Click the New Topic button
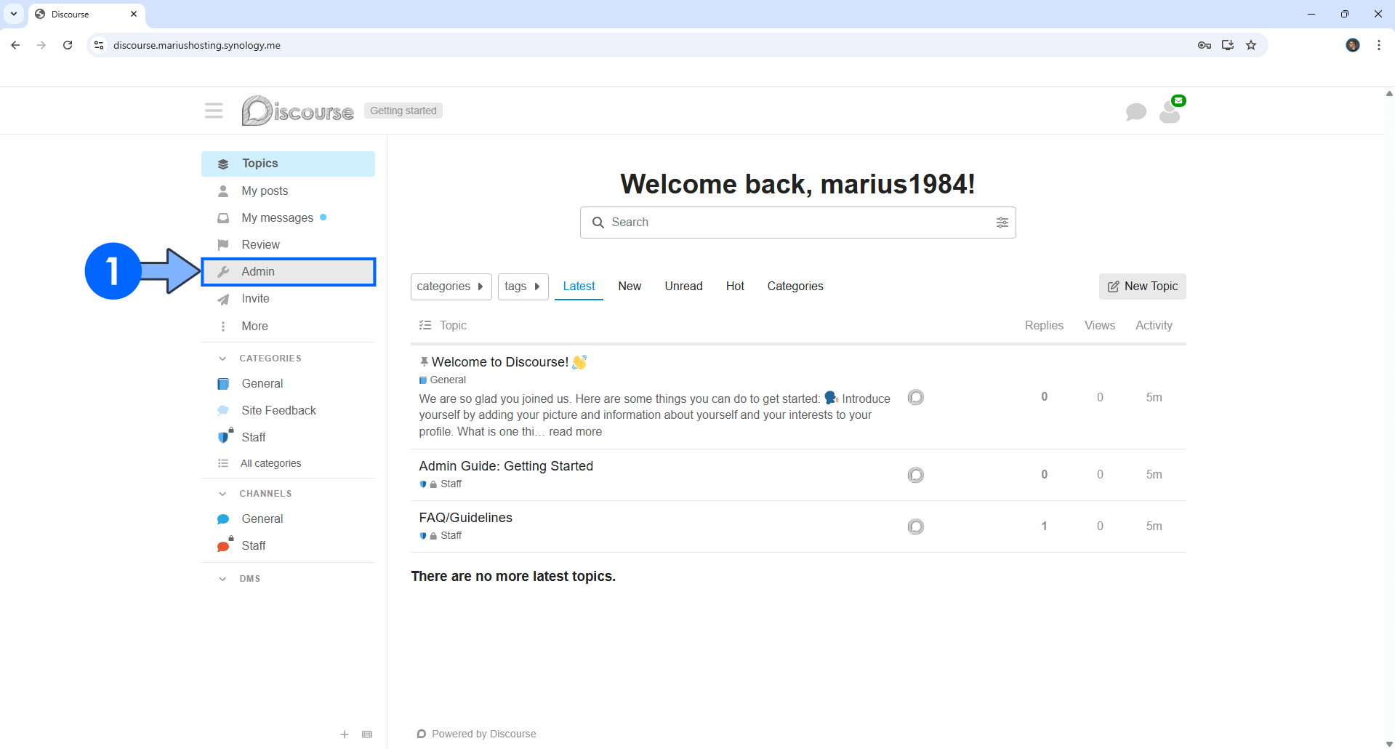Image resolution: width=1395 pixels, height=749 pixels. 1142,287
